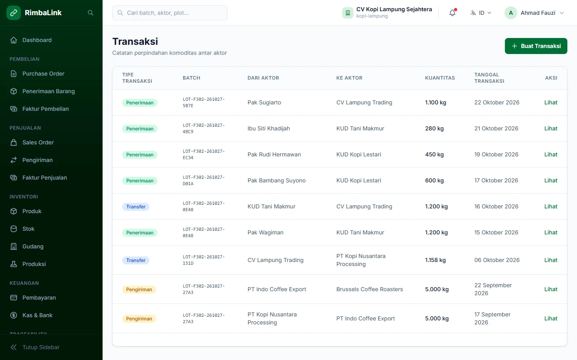This screenshot has width=577, height=360.
Task: Click the Produksi stamp icon
Action: point(14,264)
